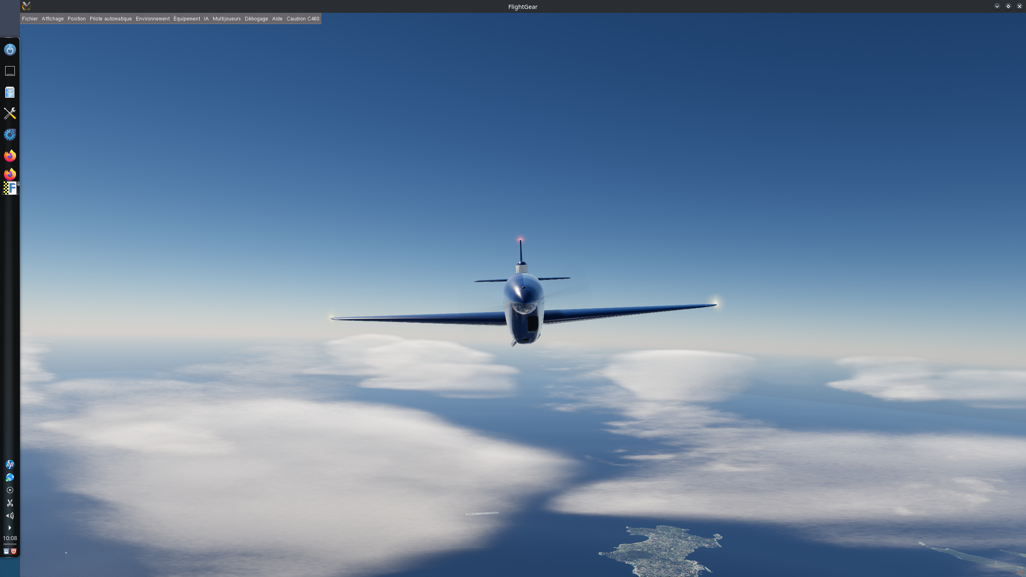Open the file manager cabinet icon
Screen dimensions: 1026x577
click(10, 93)
